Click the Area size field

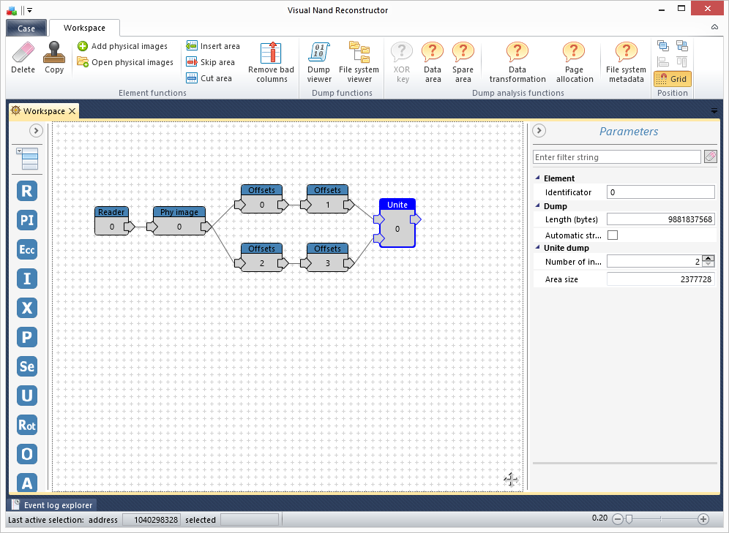661,279
